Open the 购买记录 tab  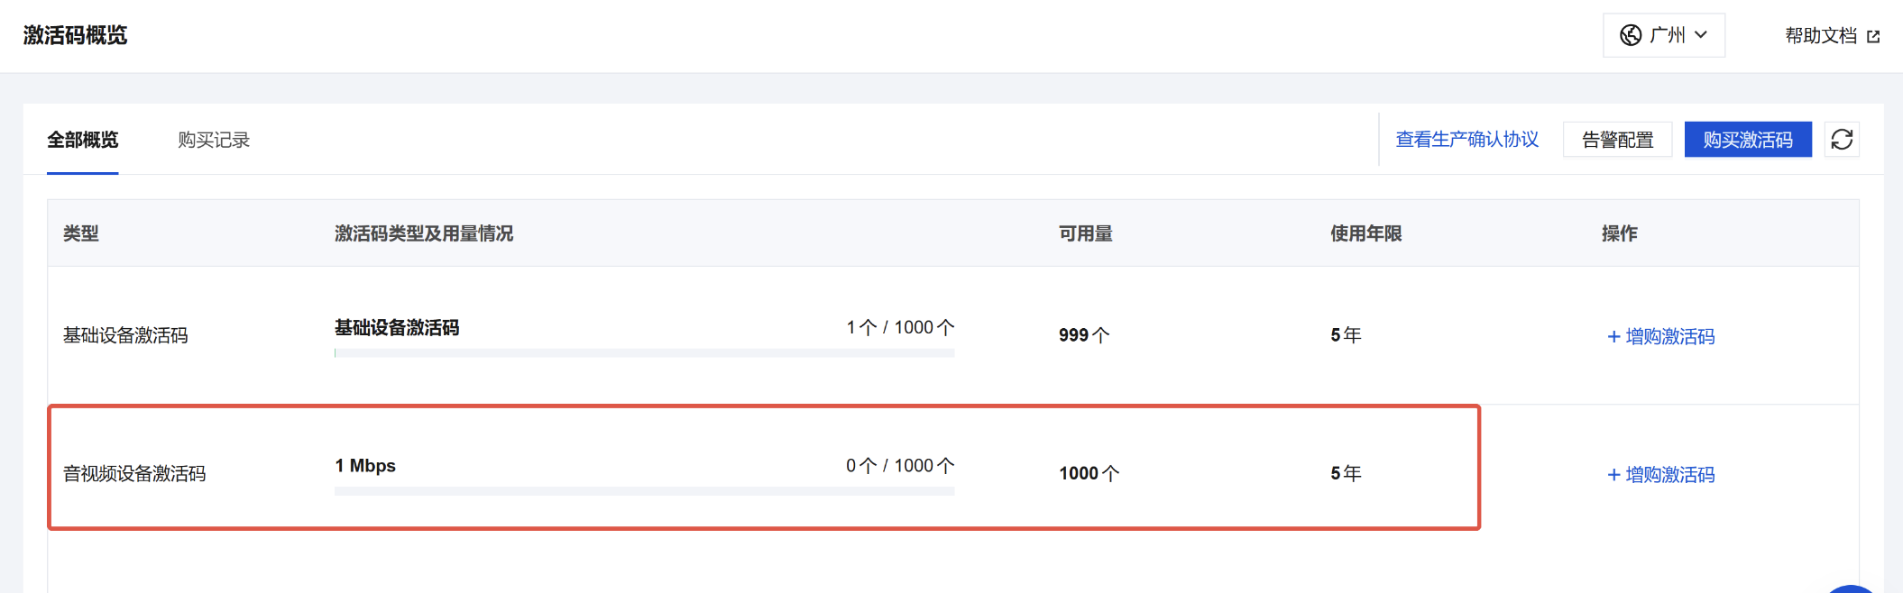[x=214, y=140]
